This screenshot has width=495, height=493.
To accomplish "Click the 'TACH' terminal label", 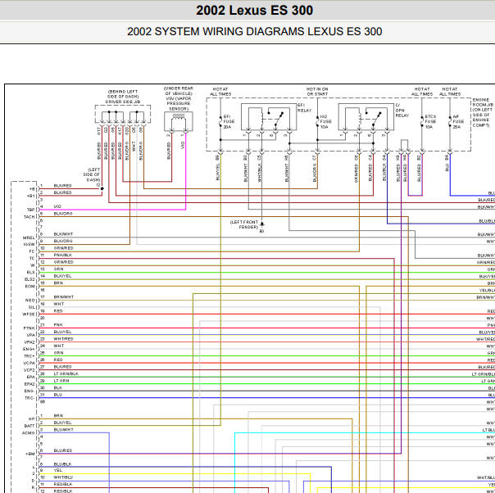I will (30, 217).
